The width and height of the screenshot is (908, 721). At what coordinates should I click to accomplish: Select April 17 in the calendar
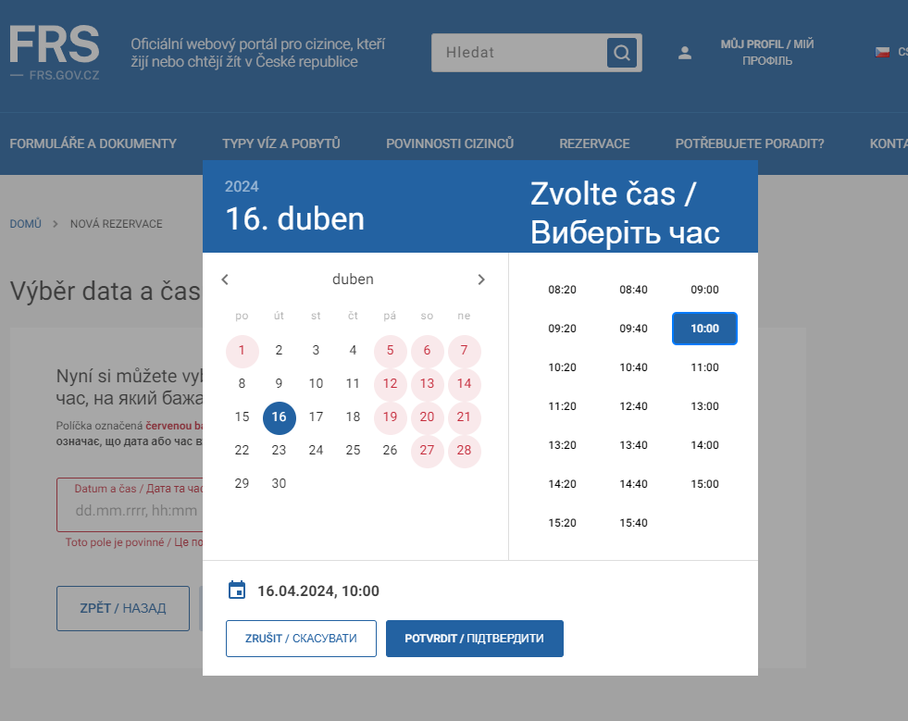[316, 417]
